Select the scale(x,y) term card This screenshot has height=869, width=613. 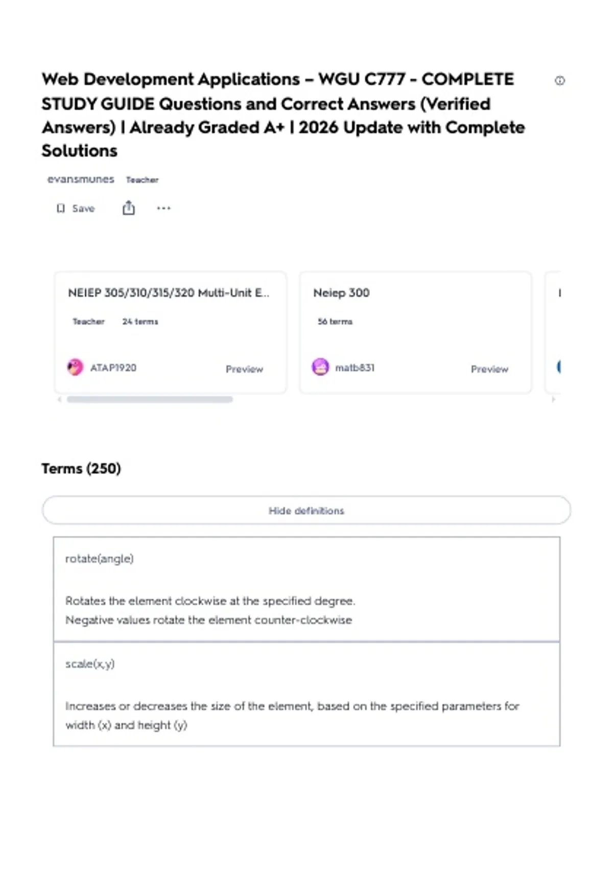306,694
